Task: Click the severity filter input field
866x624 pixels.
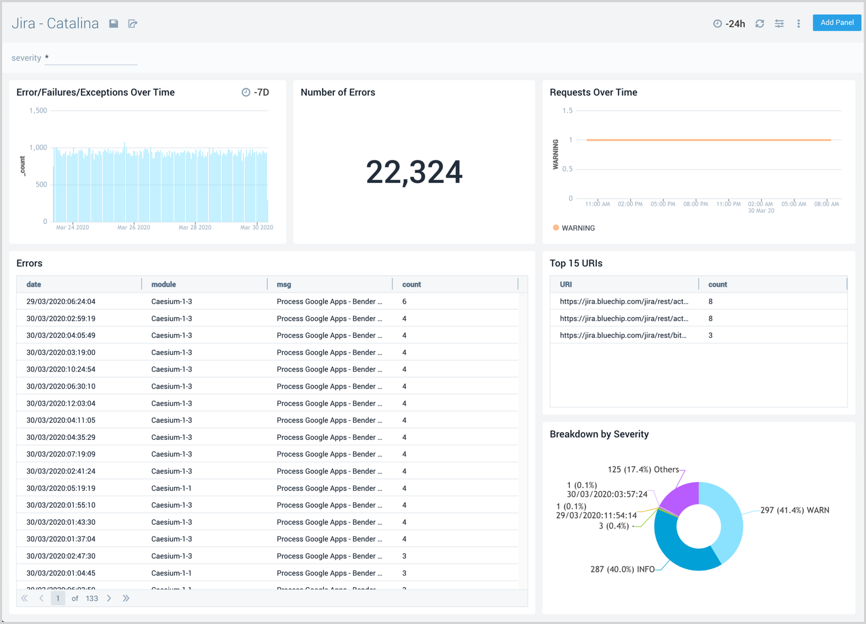Action: 91,58
